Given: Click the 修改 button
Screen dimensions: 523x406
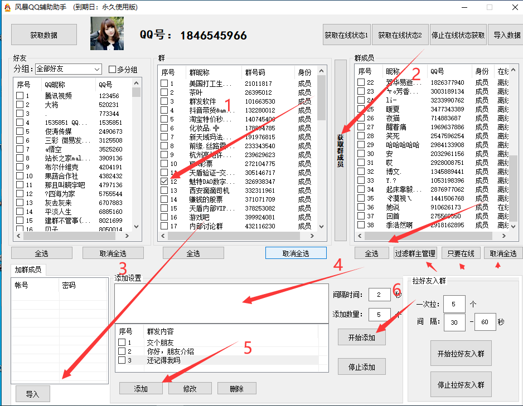Looking at the screenshot, I should (x=190, y=388).
